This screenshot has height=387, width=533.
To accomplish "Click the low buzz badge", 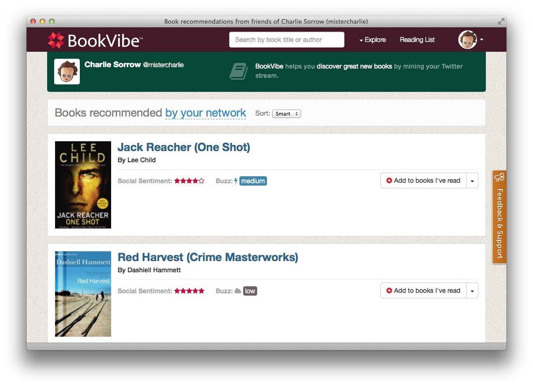I will click(x=250, y=291).
